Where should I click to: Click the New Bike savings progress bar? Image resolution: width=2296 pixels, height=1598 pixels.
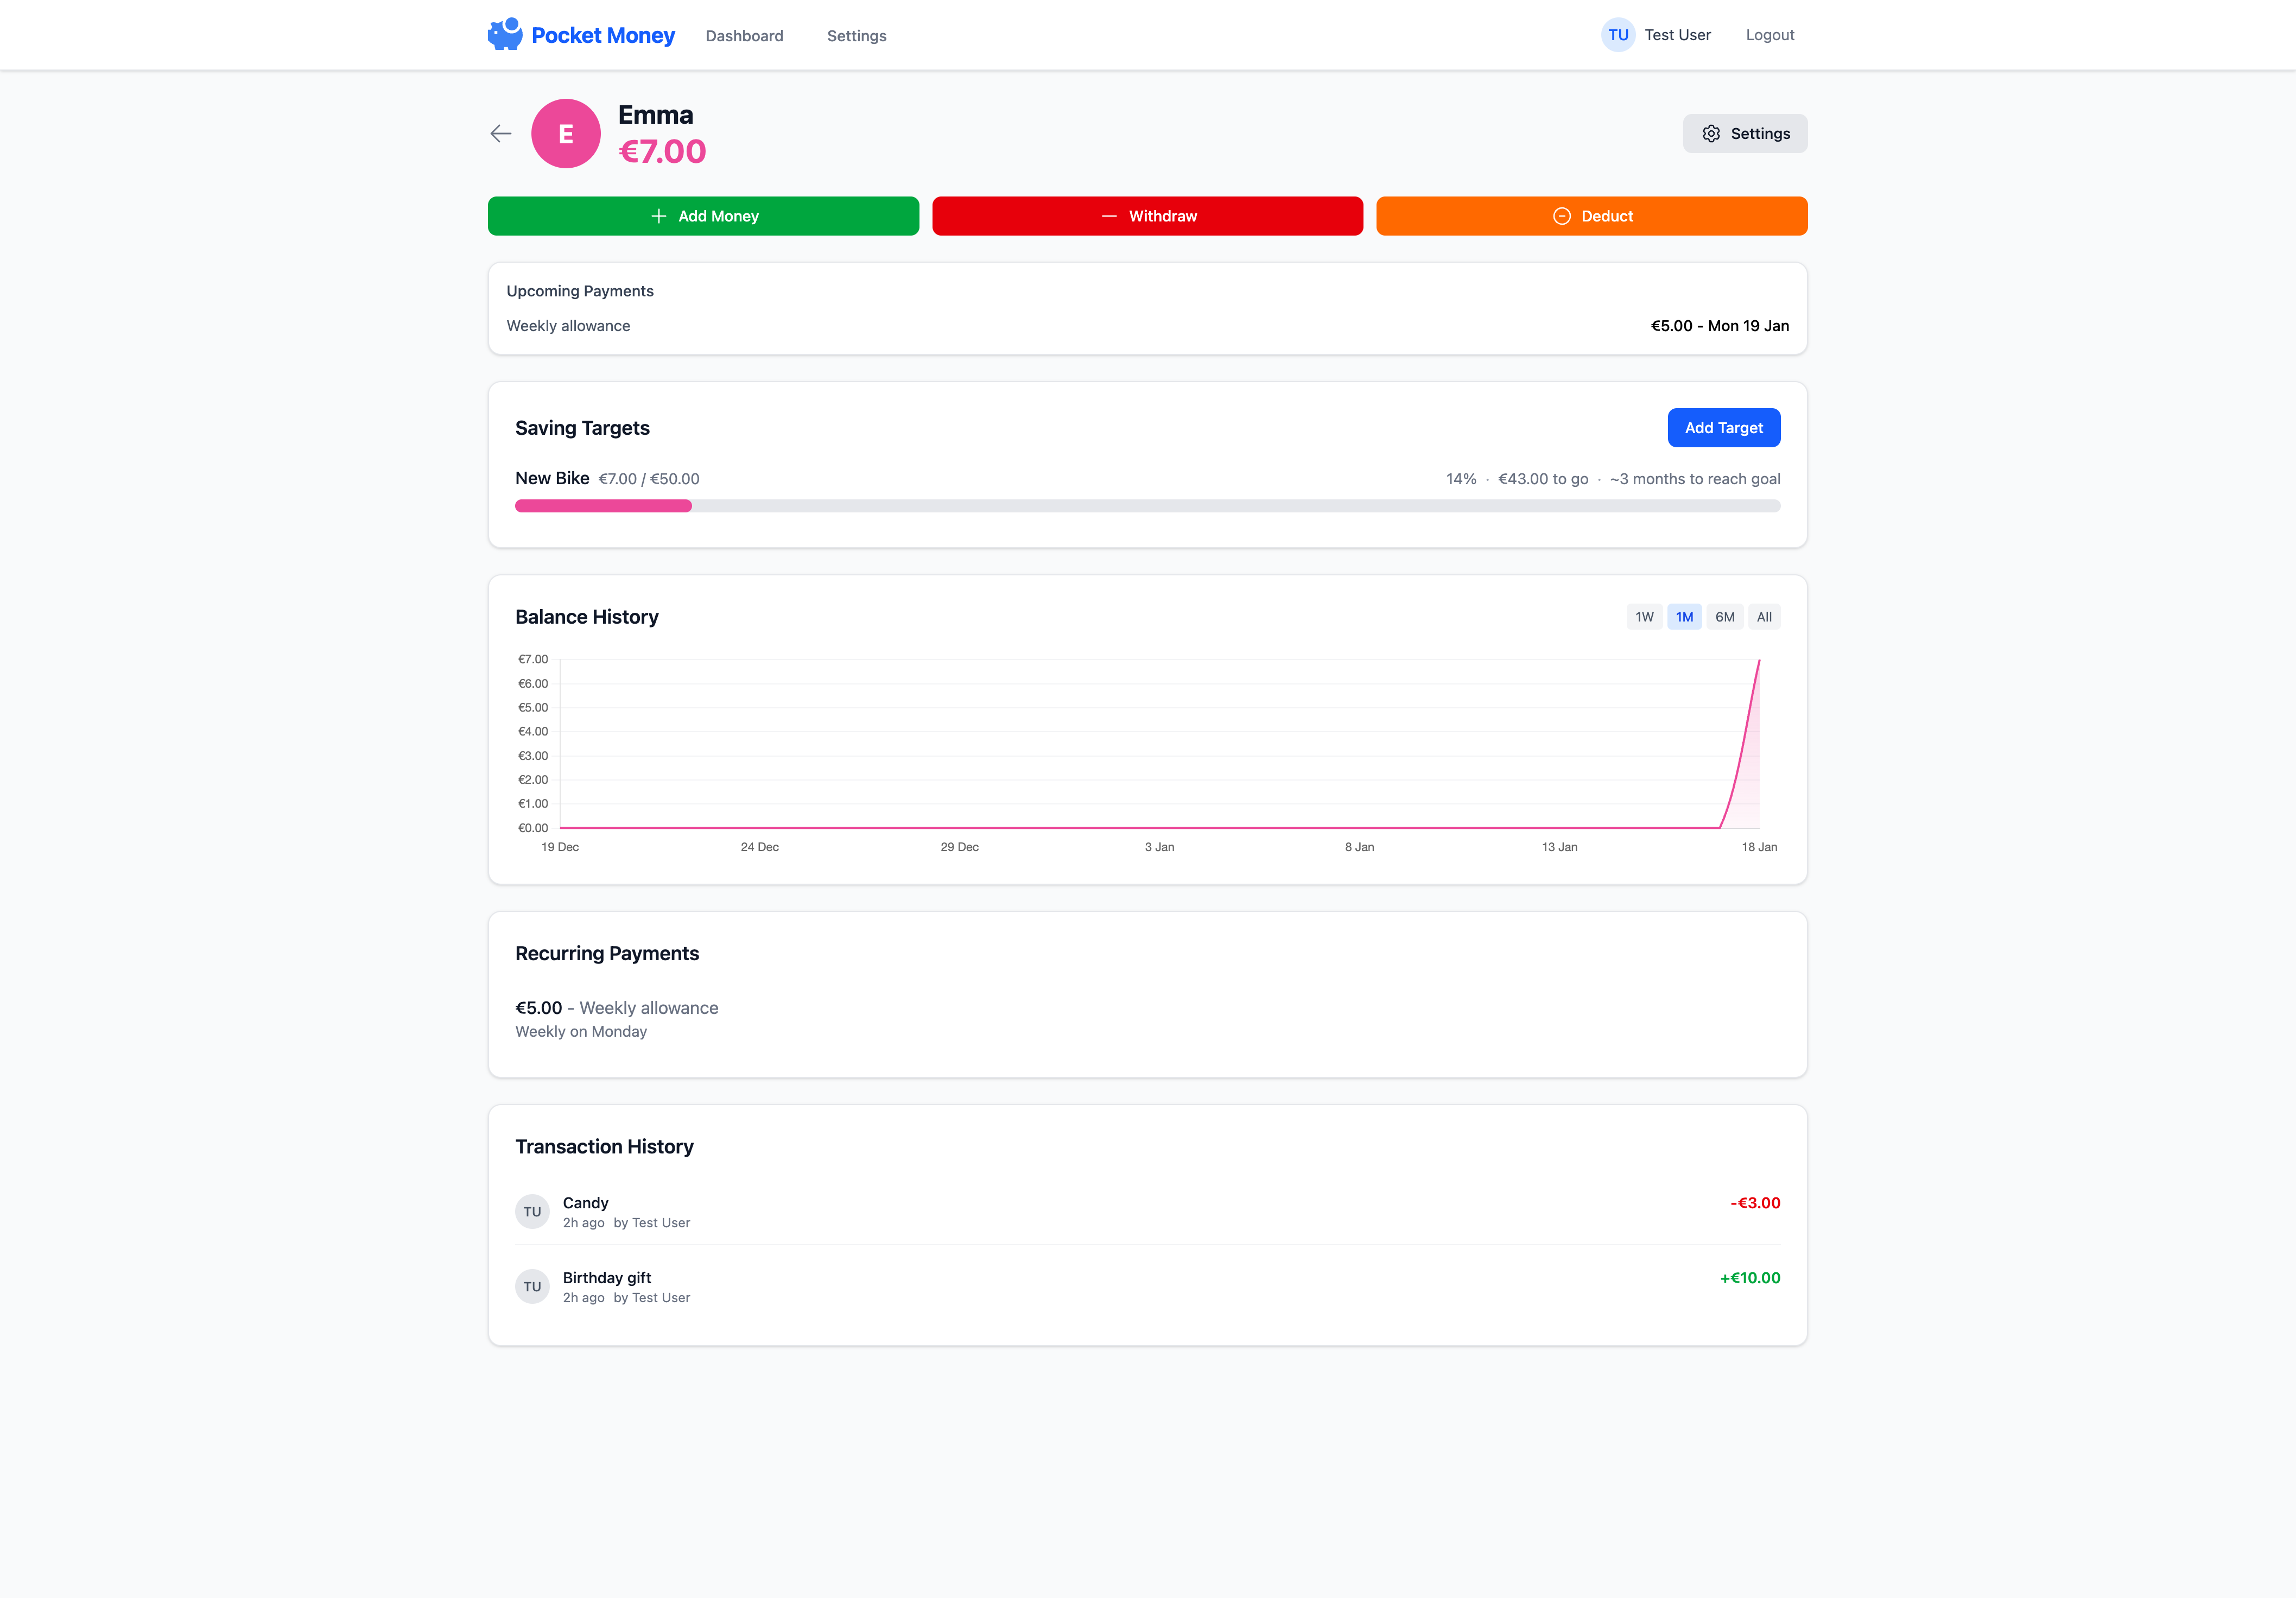click(1147, 506)
